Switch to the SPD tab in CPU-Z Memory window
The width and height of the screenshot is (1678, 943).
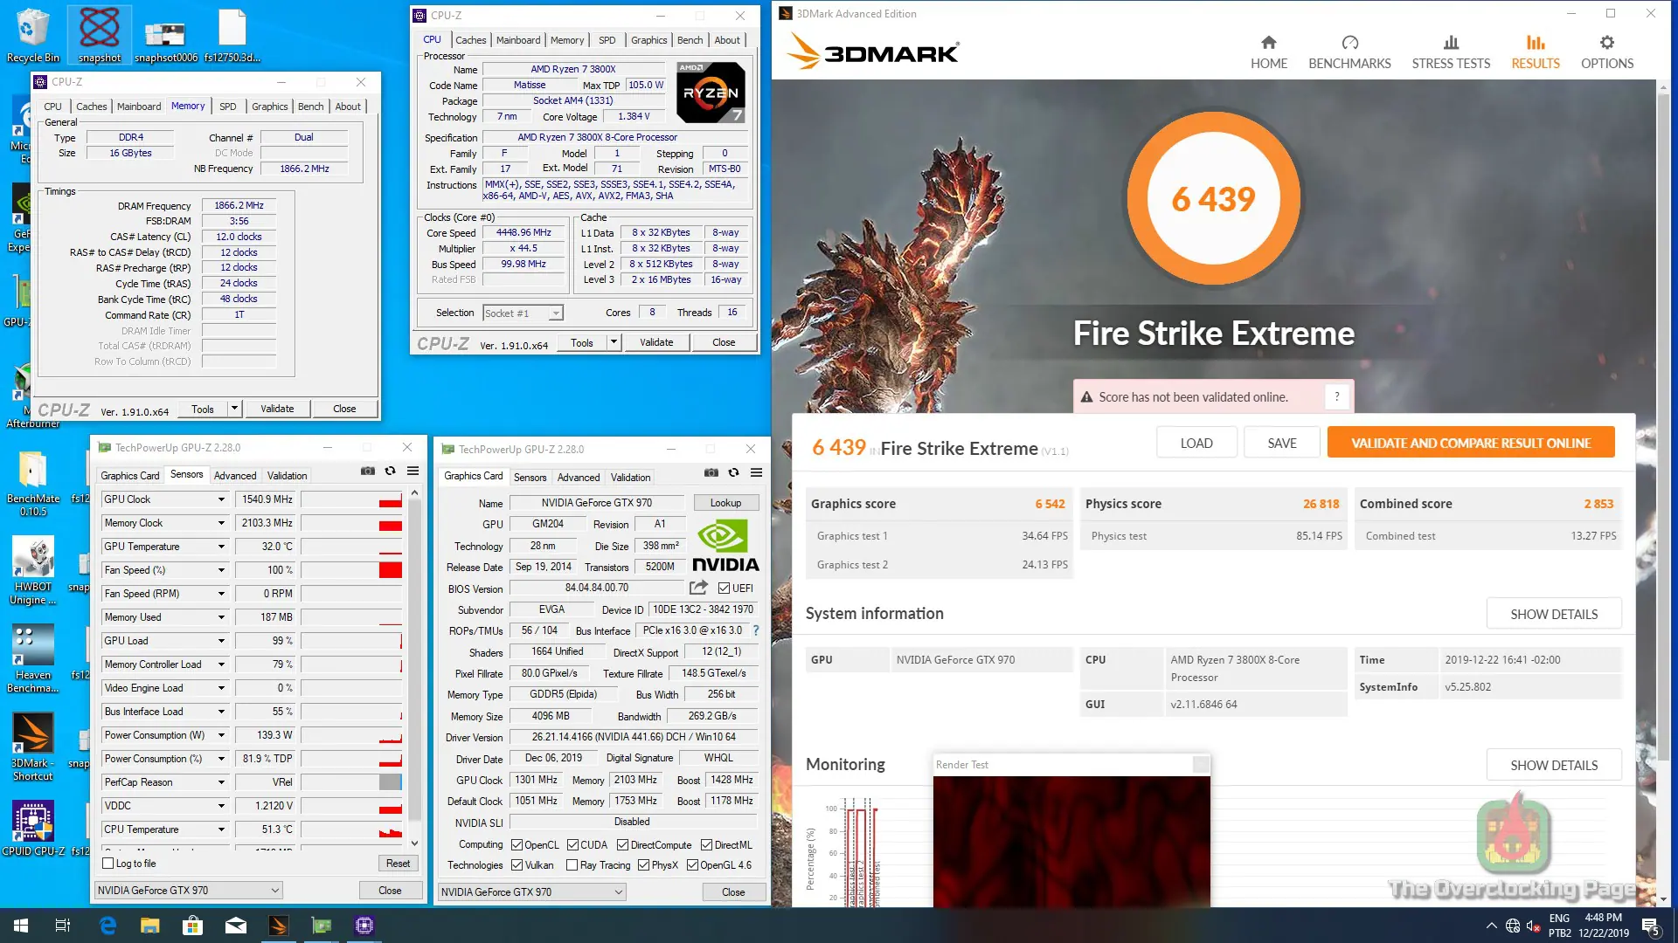click(228, 107)
